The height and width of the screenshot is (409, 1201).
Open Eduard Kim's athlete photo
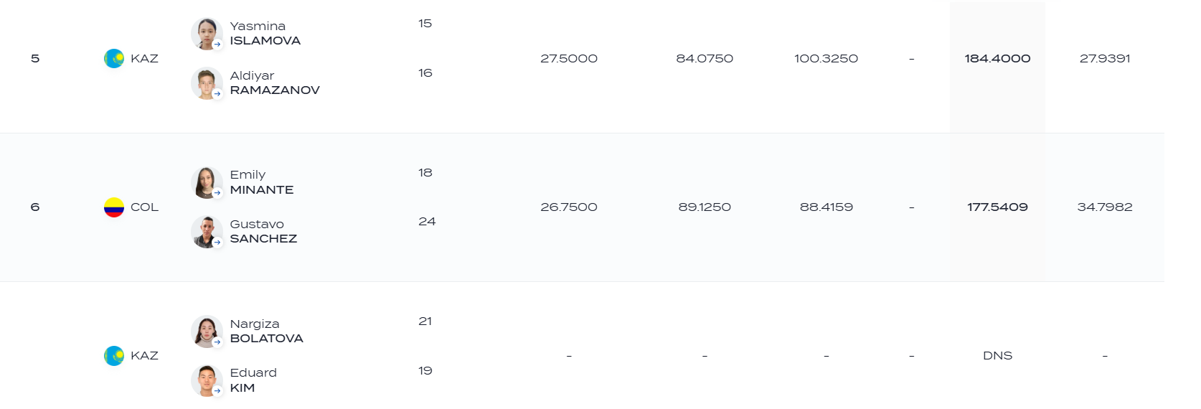coord(207,380)
